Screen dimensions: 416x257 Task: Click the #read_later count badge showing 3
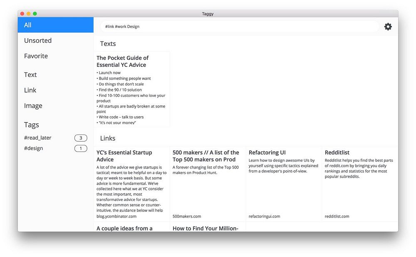tap(81, 138)
